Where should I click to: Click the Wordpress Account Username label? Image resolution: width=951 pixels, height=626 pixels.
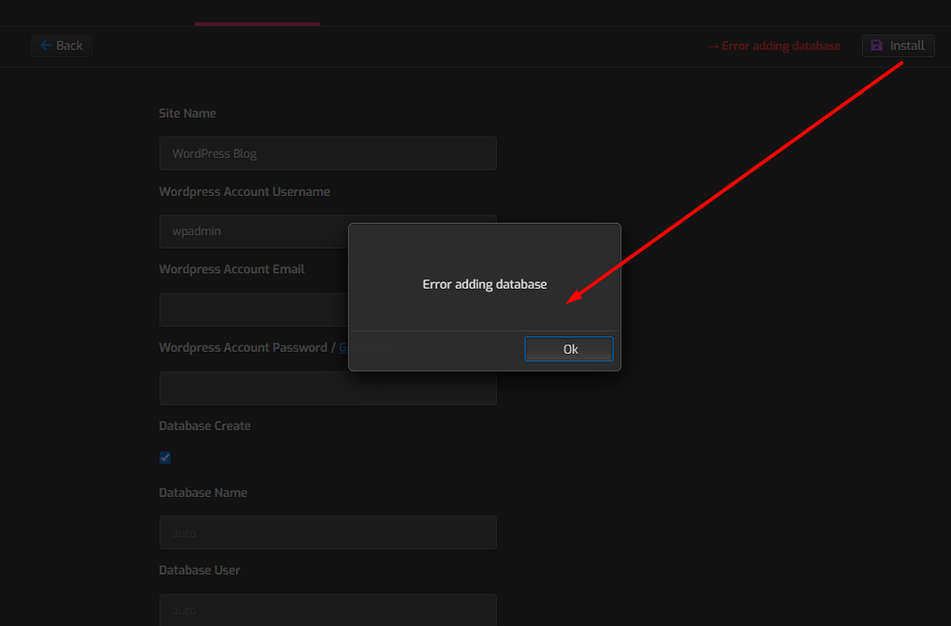[x=244, y=191]
